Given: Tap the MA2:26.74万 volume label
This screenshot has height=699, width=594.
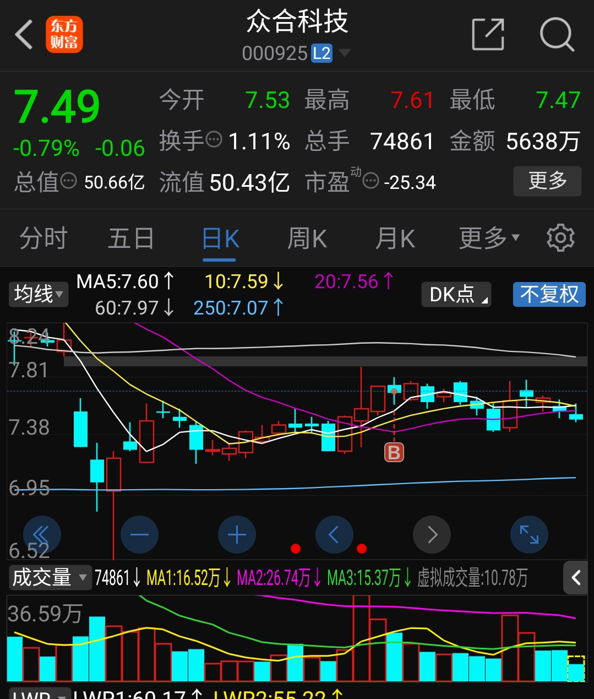Looking at the screenshot, I should click(279, 578).
